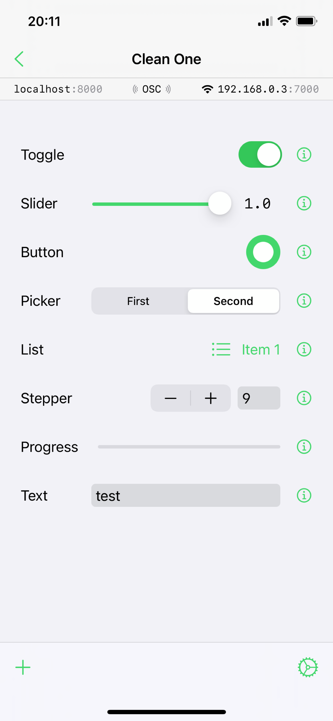Open info for the Toggle row
This screenshot has width=333, height=721.
coord(304,154)
